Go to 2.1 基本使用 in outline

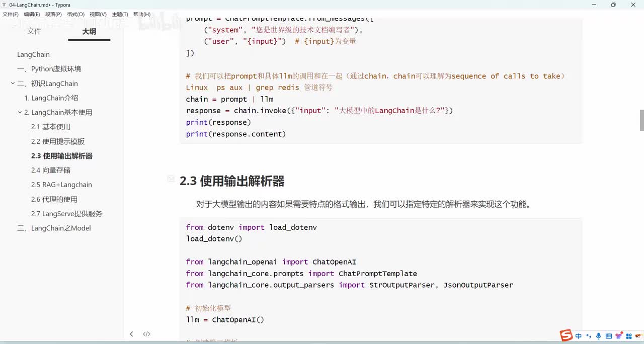pyautogui.click(x=51, y=127)
